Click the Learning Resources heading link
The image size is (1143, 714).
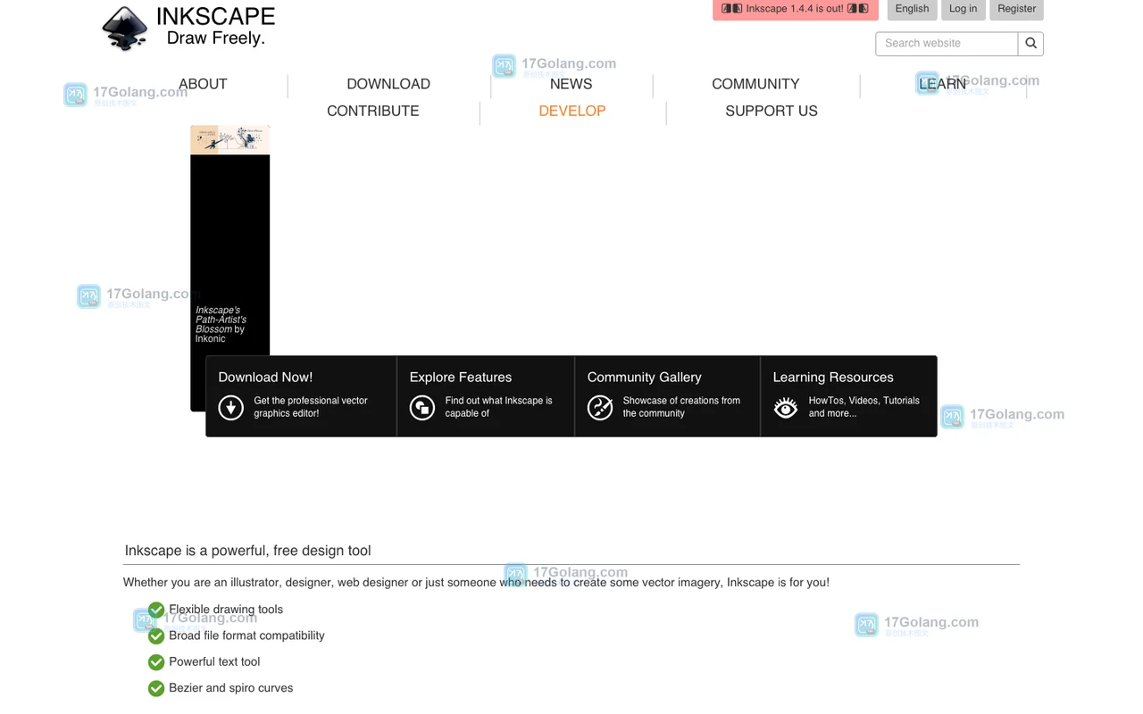(833, 378)
